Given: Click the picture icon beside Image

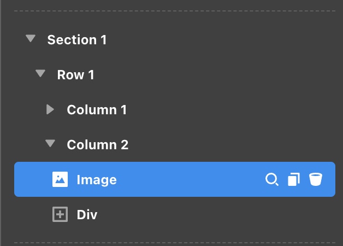Looking at the screenshot, I should click(60, 179).
